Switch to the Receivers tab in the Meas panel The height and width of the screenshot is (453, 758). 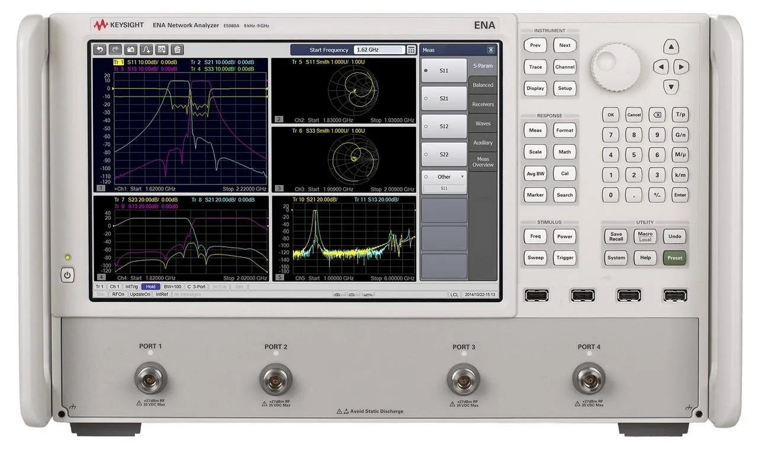[x=483, y=104]
